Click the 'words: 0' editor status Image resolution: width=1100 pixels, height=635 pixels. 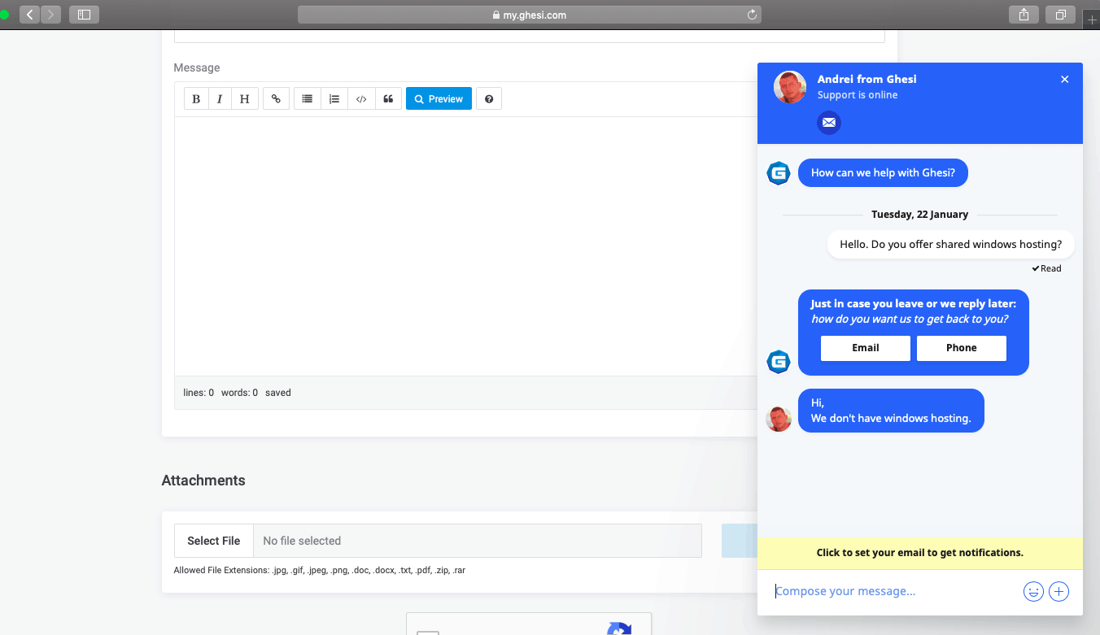pos(239,393)
